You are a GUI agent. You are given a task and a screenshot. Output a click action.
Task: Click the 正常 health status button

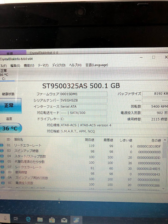(10, 105)
